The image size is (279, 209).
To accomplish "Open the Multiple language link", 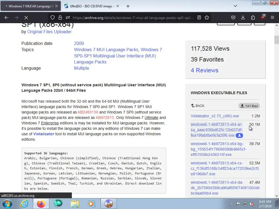I will 81,68.
